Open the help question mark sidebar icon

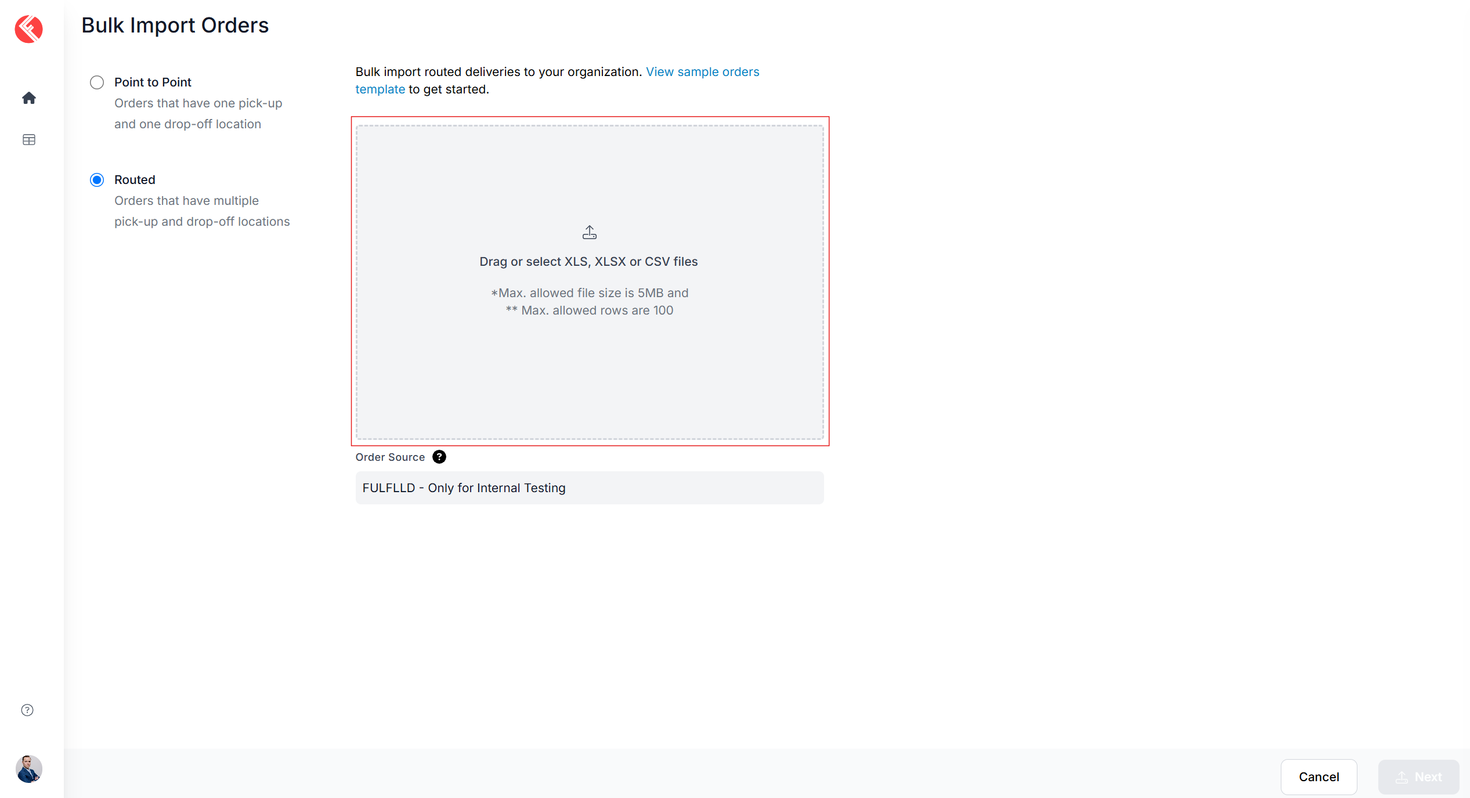click(27, 710)
